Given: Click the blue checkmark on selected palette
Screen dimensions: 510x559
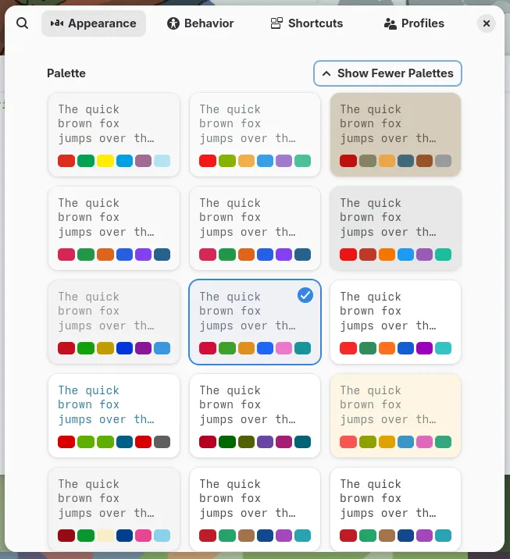Looking at the screenshot, I should (305, 295).
